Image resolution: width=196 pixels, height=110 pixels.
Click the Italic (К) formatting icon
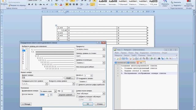32,5
